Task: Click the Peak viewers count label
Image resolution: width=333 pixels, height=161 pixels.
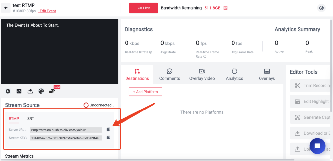Action: tap(309, 52)
